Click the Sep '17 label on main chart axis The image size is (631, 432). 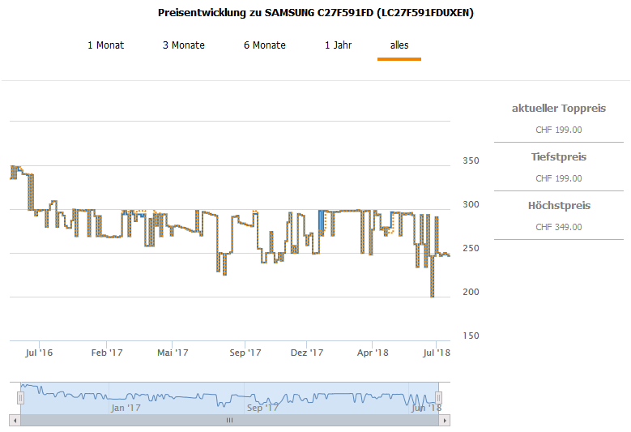pyautogui.click(x=245, y=353)
